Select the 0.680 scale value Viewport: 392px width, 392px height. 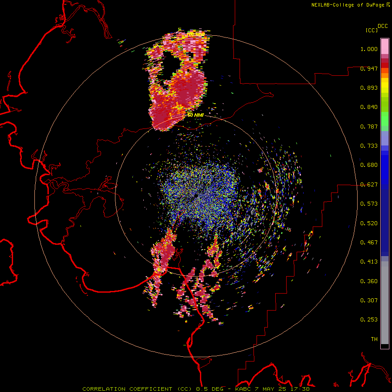[369, 165]
